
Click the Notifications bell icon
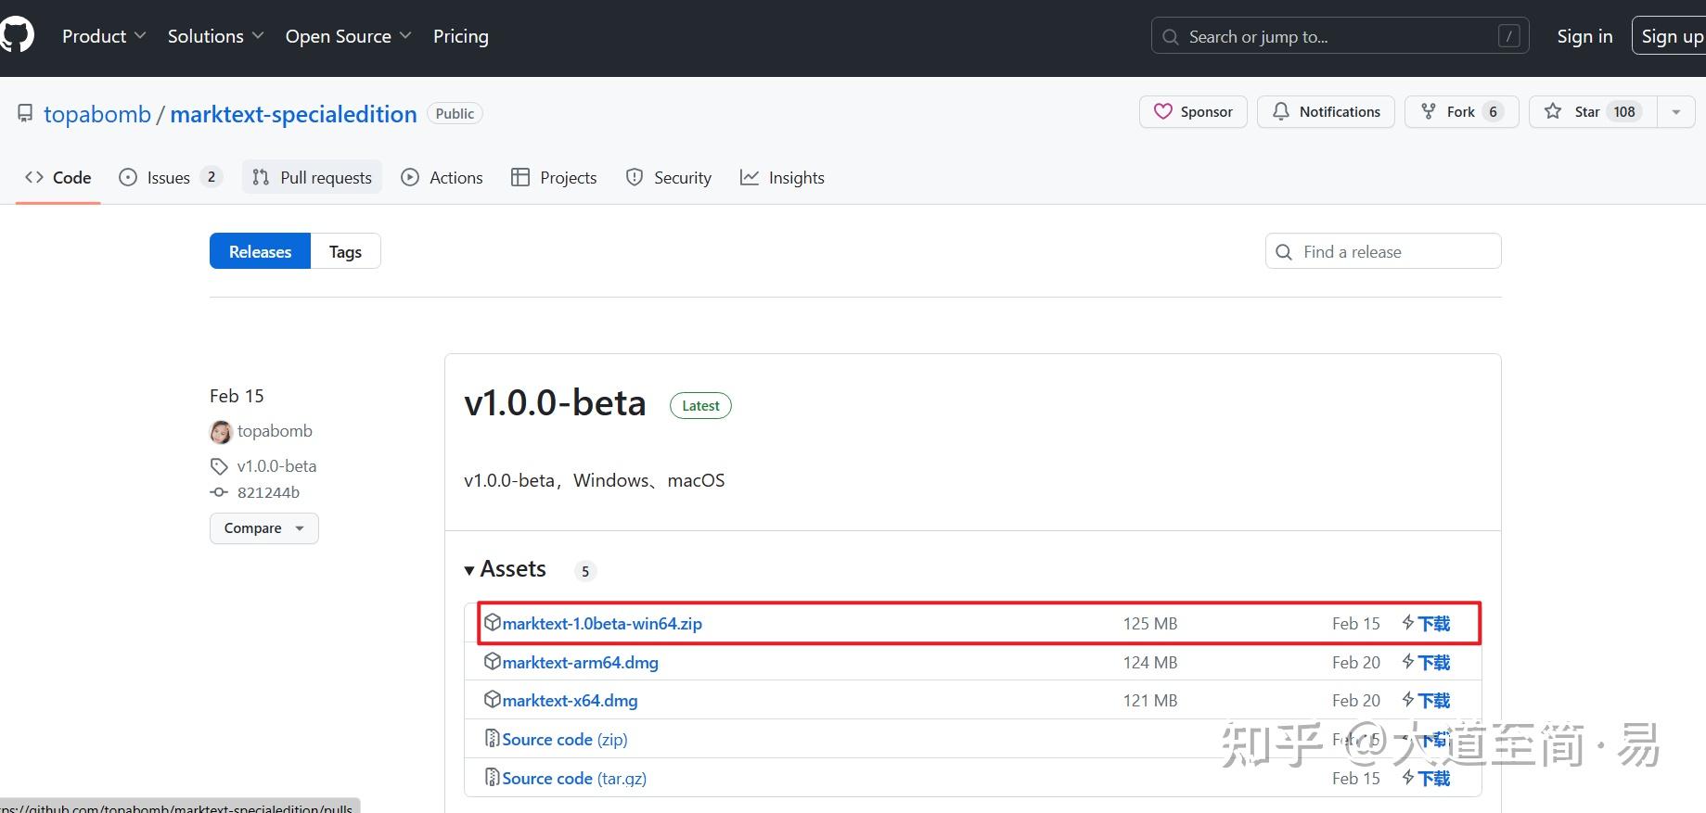pyautogui.click(x=1281, y=112)
